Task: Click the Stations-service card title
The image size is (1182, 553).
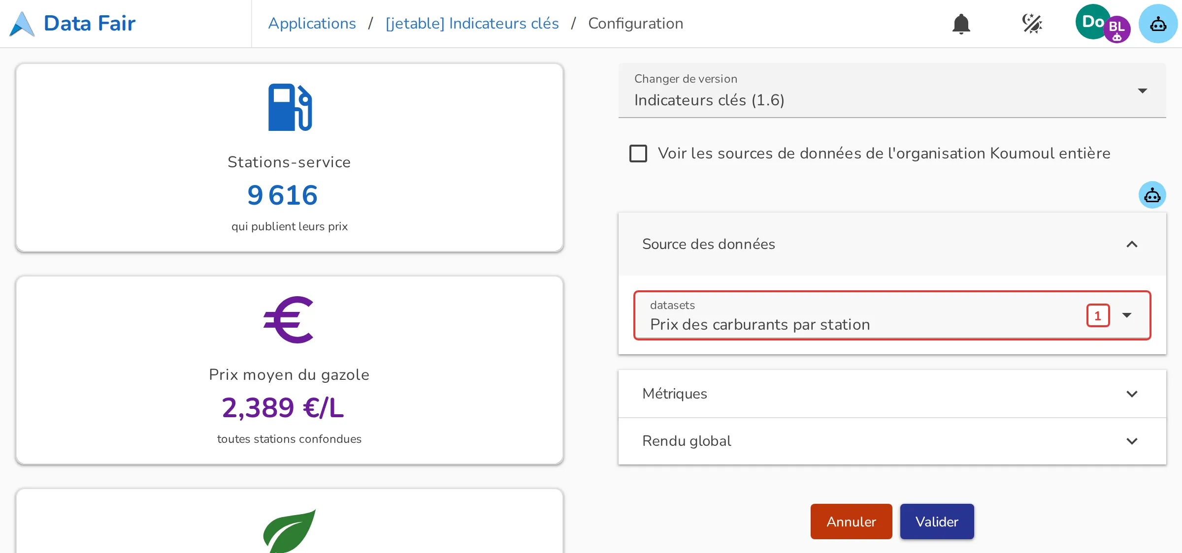Action: pyautogui.click(x=289, y=162)
